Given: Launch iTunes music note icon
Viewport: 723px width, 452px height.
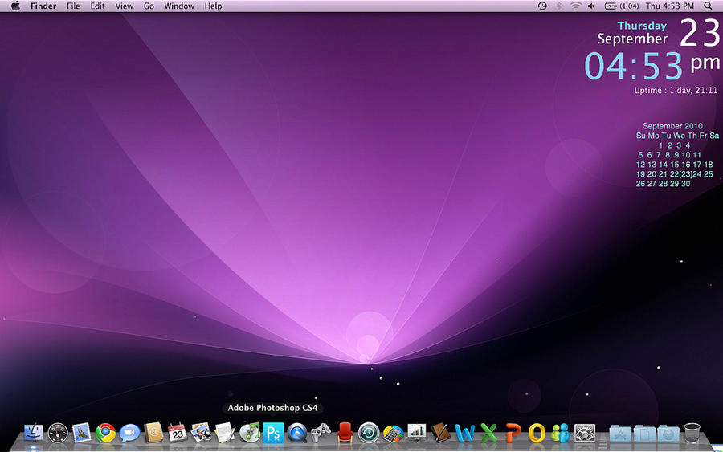Looking at the screenshot, I should tap(250, 433).
